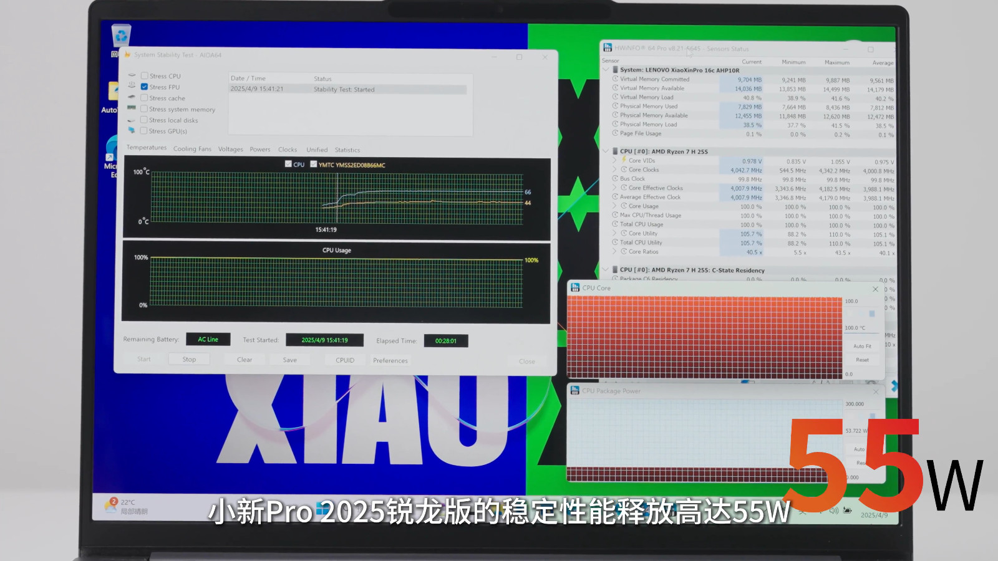
Task: Switch to the Temperatures tab
Action: [147, 148]
